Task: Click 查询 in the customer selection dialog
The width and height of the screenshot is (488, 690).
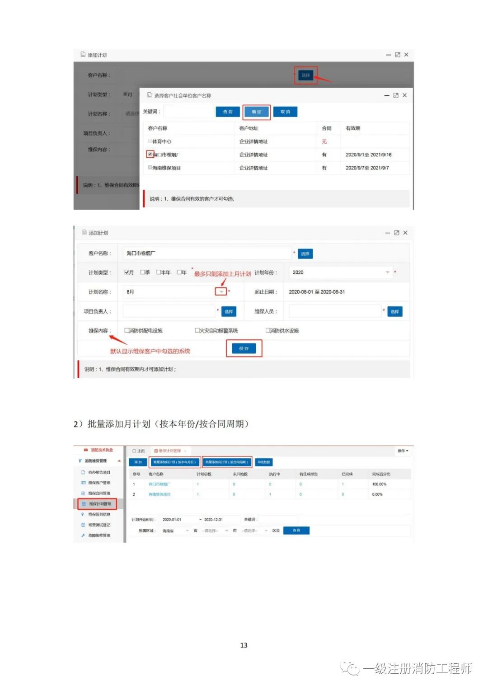Action: pyautogui.click(x=228, y=112)
